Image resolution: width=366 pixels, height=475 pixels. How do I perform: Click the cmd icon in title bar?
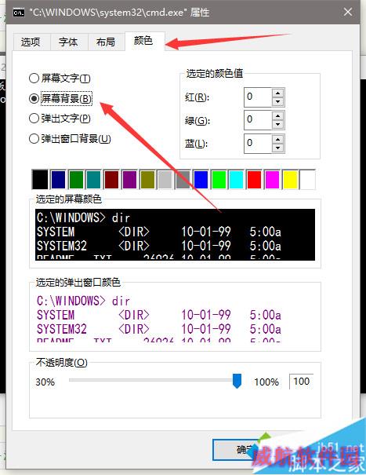[x=19, y=13]
